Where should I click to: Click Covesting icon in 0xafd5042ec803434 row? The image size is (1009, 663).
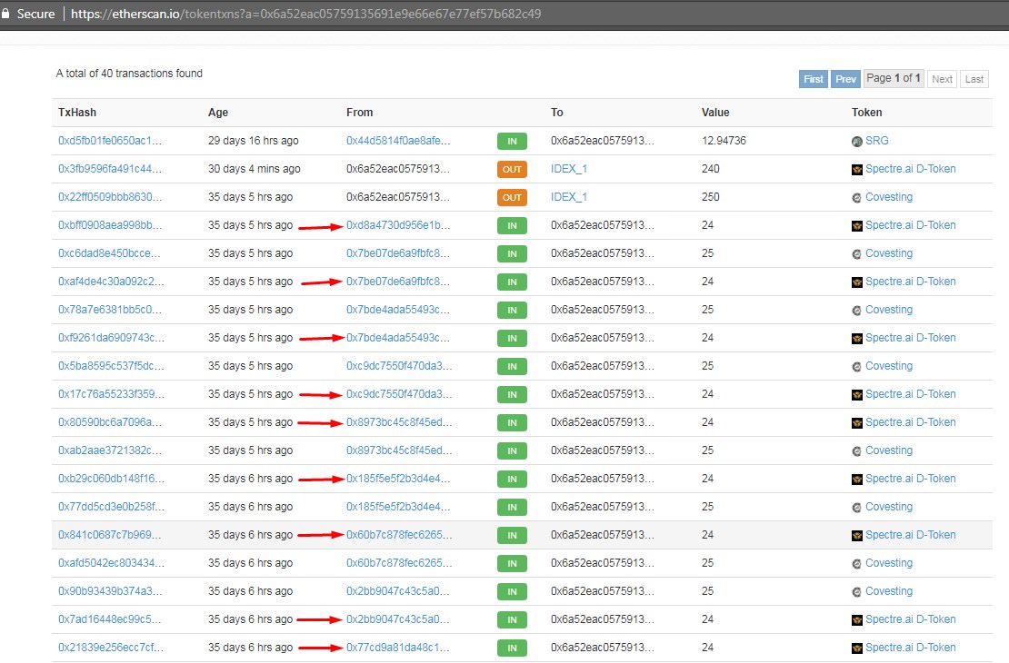[856, 564]
